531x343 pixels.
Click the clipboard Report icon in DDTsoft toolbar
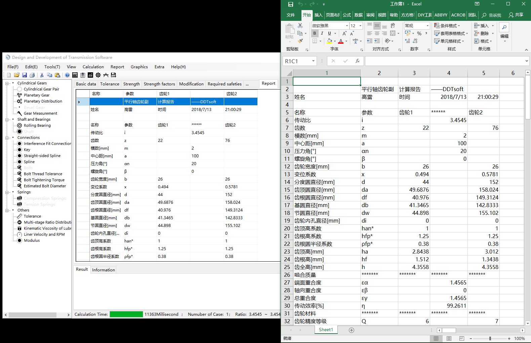tap(83, 75)
